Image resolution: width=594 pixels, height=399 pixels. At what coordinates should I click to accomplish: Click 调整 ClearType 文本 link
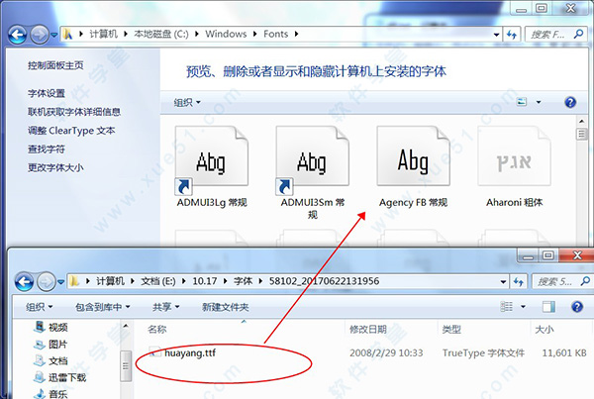[x=71, y=131]
